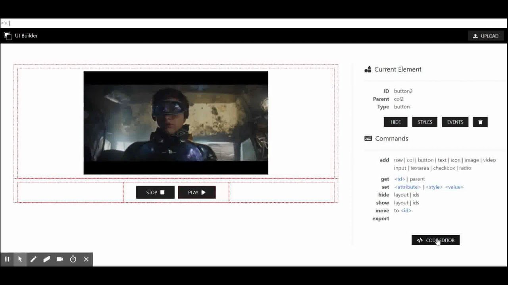Image resolution: width=508 pixels, height=285 pixels.
Task: Click <attribute> in the set command
Action: [408, 187]
